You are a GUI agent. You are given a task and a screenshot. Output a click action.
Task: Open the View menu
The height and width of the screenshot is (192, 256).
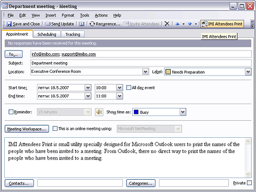pos(36,15)
